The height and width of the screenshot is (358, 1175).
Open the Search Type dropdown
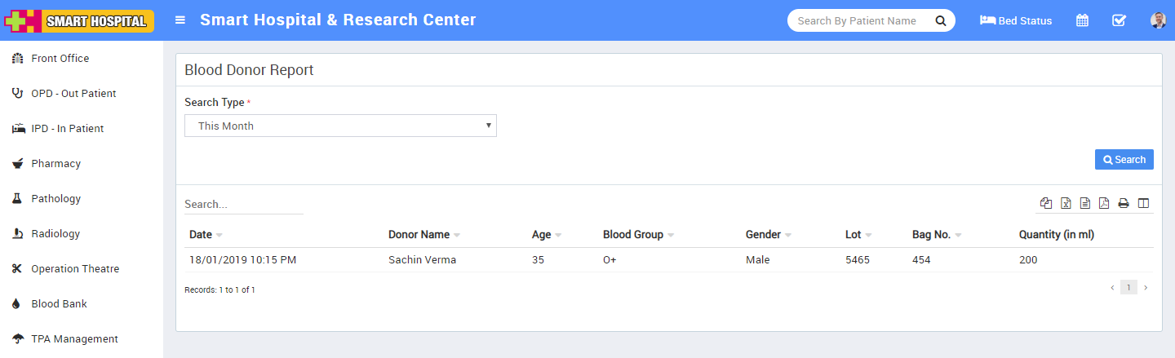(340, 126)
